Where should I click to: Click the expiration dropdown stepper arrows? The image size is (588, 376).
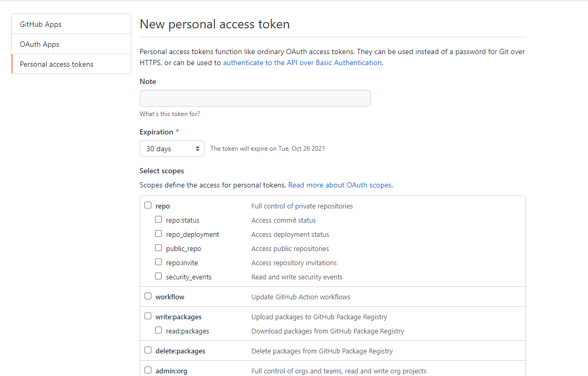click(198, 149)
